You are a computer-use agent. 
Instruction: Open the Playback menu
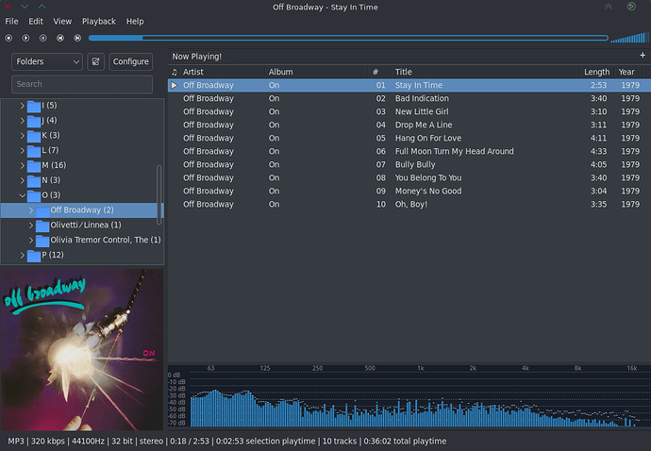point(98,21)
